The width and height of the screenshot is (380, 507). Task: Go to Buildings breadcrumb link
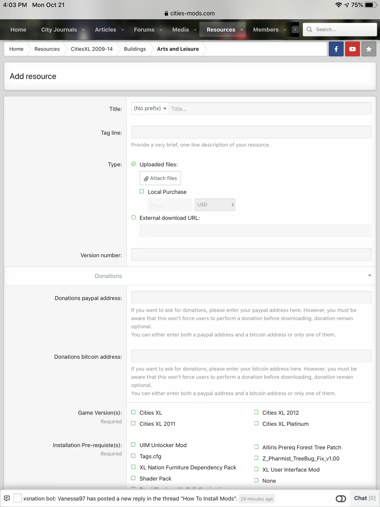[135, 49]
